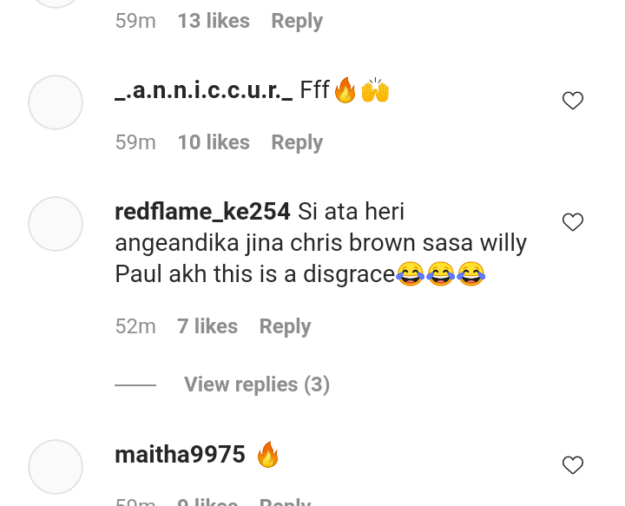Show who gave 7 likes
This screenshot has height=506, width=625.
[x=207, y=326]
